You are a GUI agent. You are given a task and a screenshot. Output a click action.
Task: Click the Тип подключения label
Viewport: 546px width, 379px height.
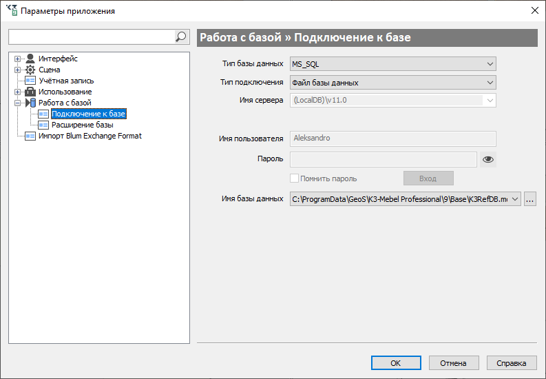click(x=251, y=82)
